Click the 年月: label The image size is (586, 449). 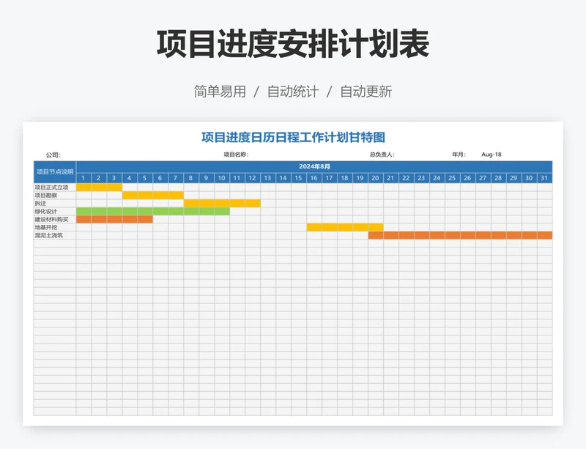tap(459, 155)
